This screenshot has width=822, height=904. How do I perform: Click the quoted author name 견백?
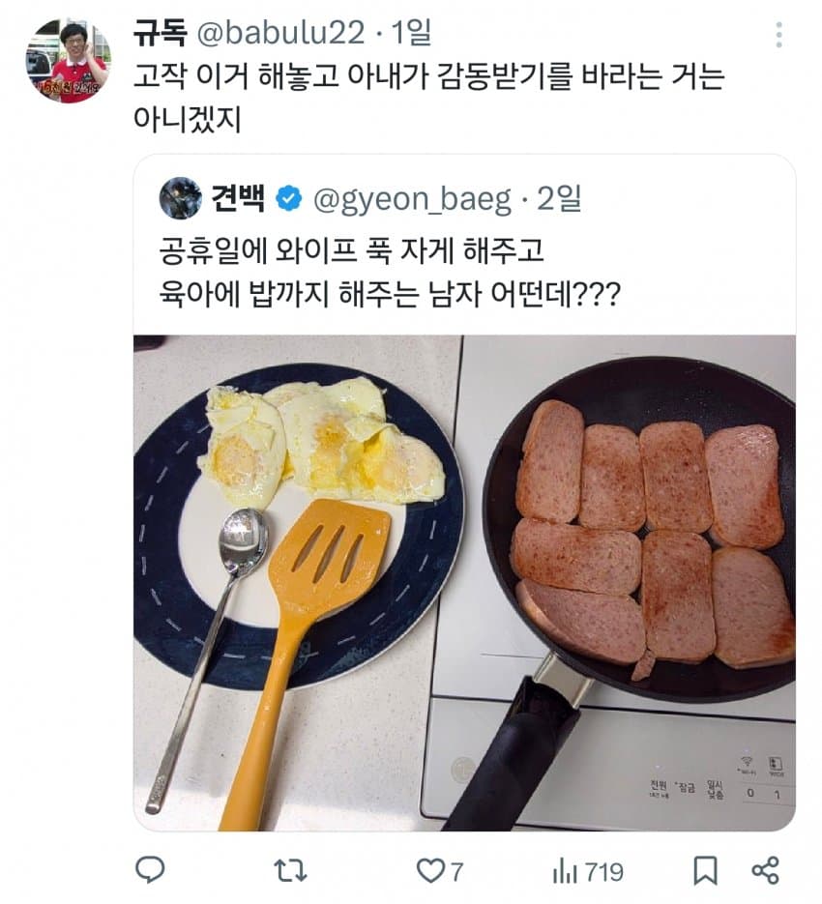(238, 199)
